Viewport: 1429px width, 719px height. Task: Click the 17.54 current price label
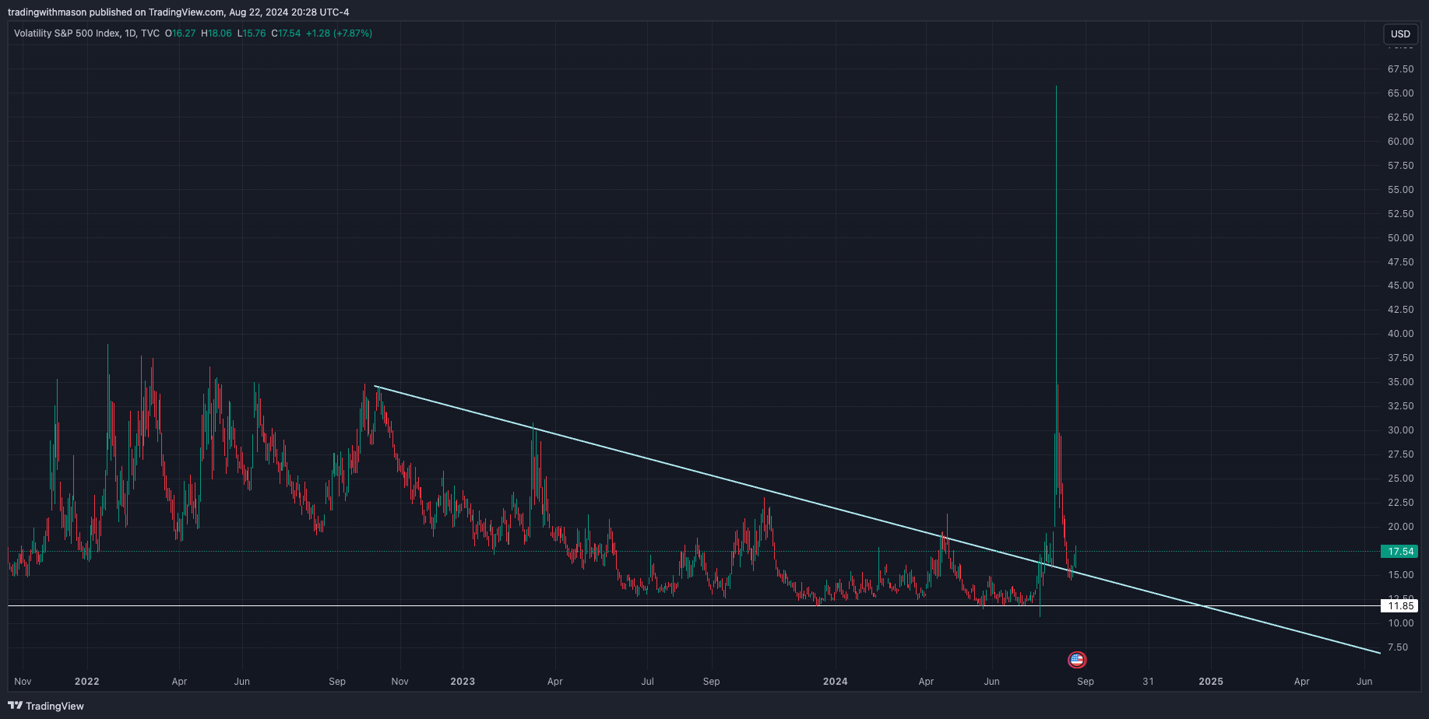[1399, 552]
